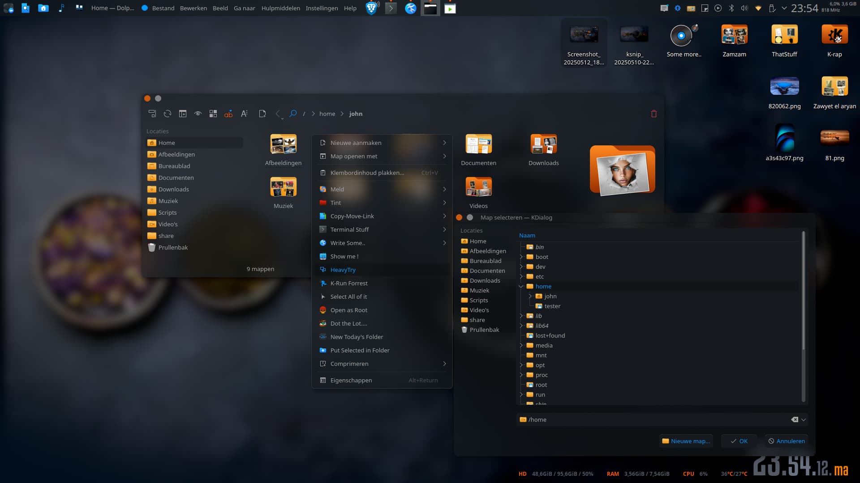Open 820062.png on the desktop

[x=784, y=93]
